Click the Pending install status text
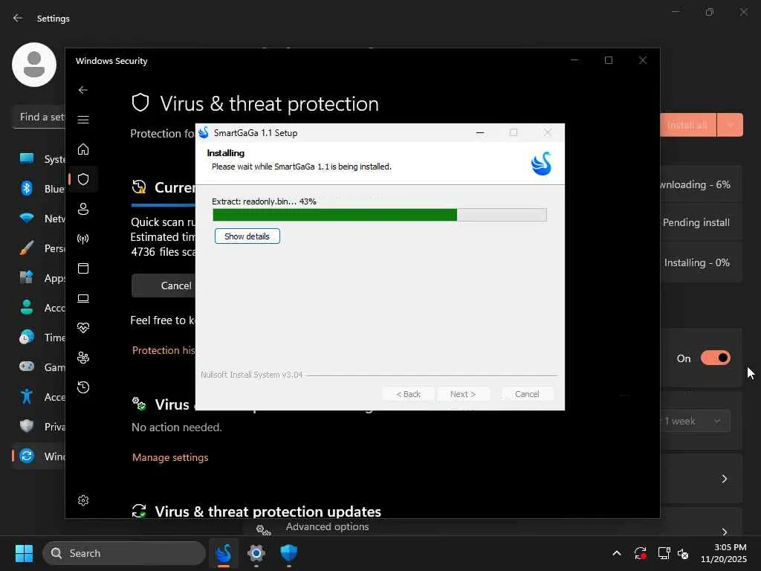Viewport: 761px width, 571px height. click(696, 222)
